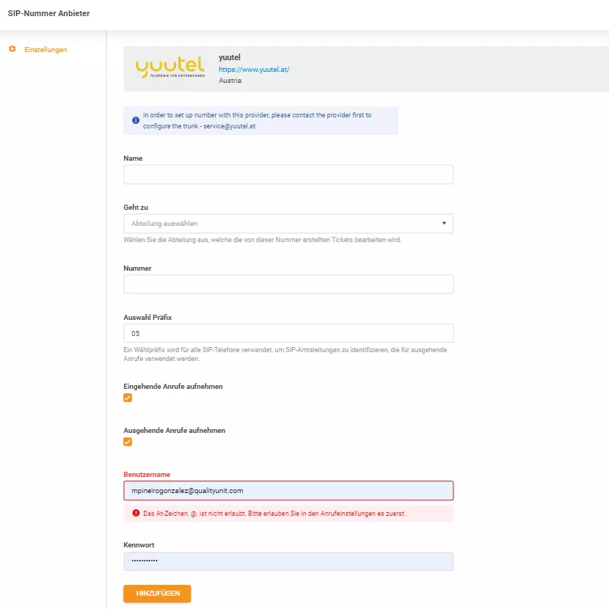Open the Abteilung auswählen dropdown
Image resolution: width=609 pixels, height=609 pixels.
(x=286, y=223)
